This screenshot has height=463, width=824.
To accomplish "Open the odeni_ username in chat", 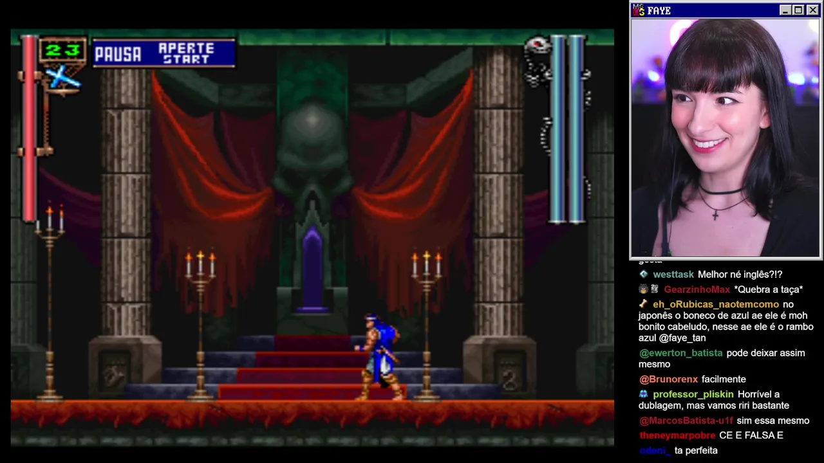I will [x=655, y=450].
